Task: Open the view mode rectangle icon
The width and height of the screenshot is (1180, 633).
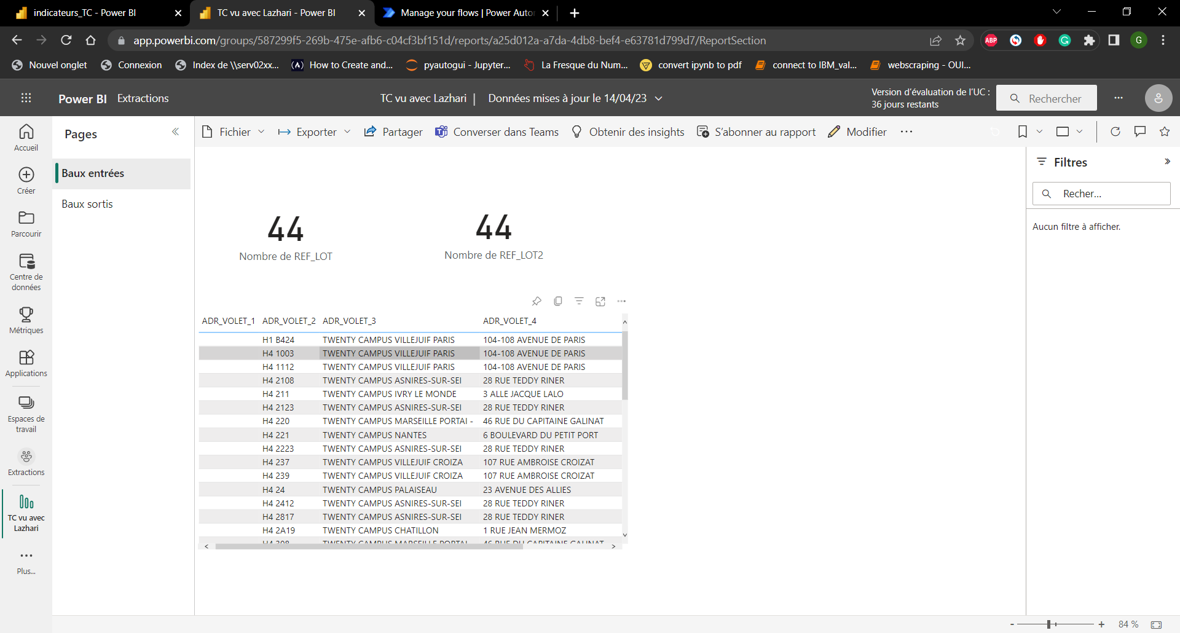Action: point(1063,132)
